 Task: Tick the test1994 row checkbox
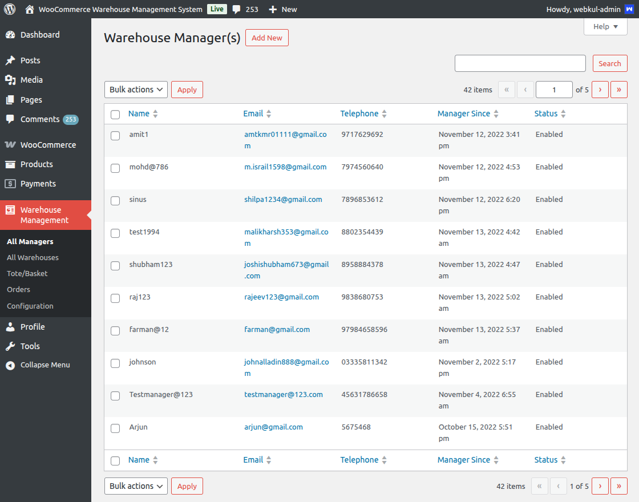pos(115,233)
